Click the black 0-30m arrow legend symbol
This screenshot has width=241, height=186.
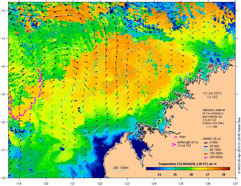click(x=206, y=143)
